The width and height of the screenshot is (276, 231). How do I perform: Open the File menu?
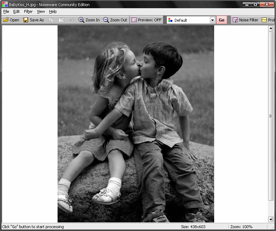[x=6, y=11]
